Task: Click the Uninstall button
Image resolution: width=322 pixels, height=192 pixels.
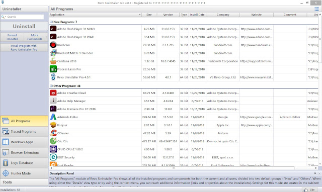Action: [24, 26]
